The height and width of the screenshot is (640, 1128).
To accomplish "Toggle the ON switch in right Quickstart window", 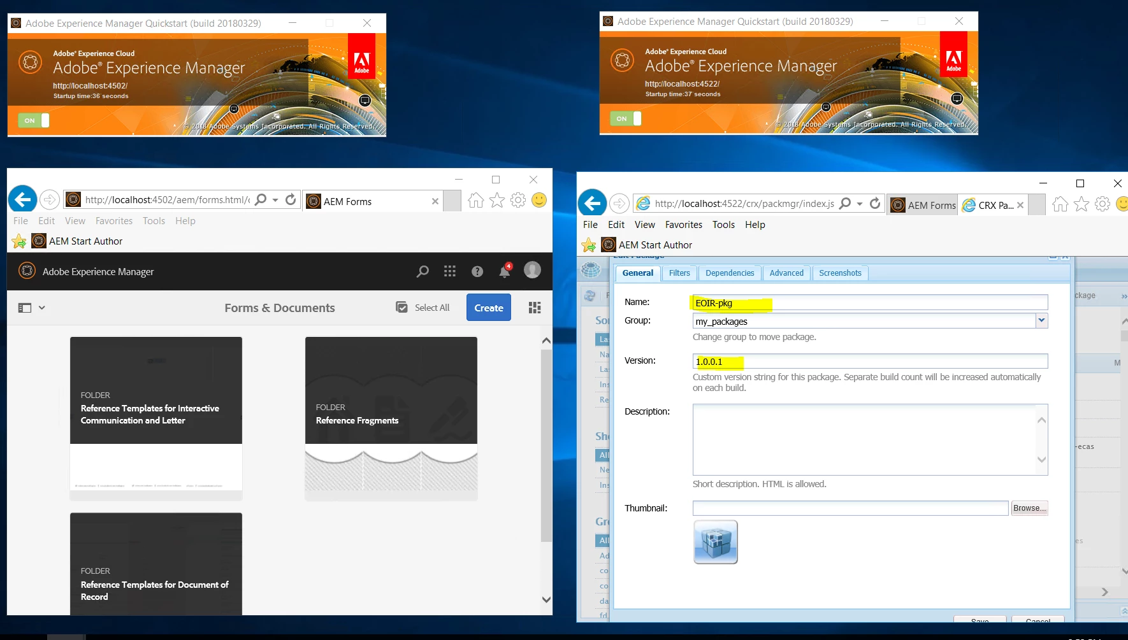I will click(x=625, y=118).
